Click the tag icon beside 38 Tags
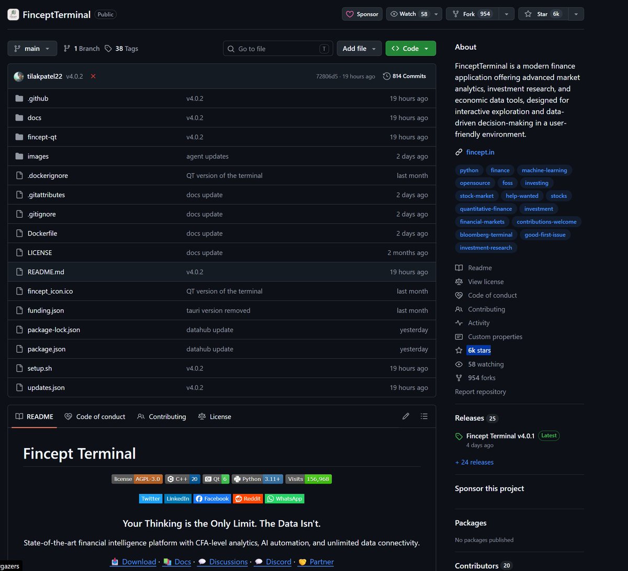The width and height of the screenshot is (628, 571). [108, 49]
